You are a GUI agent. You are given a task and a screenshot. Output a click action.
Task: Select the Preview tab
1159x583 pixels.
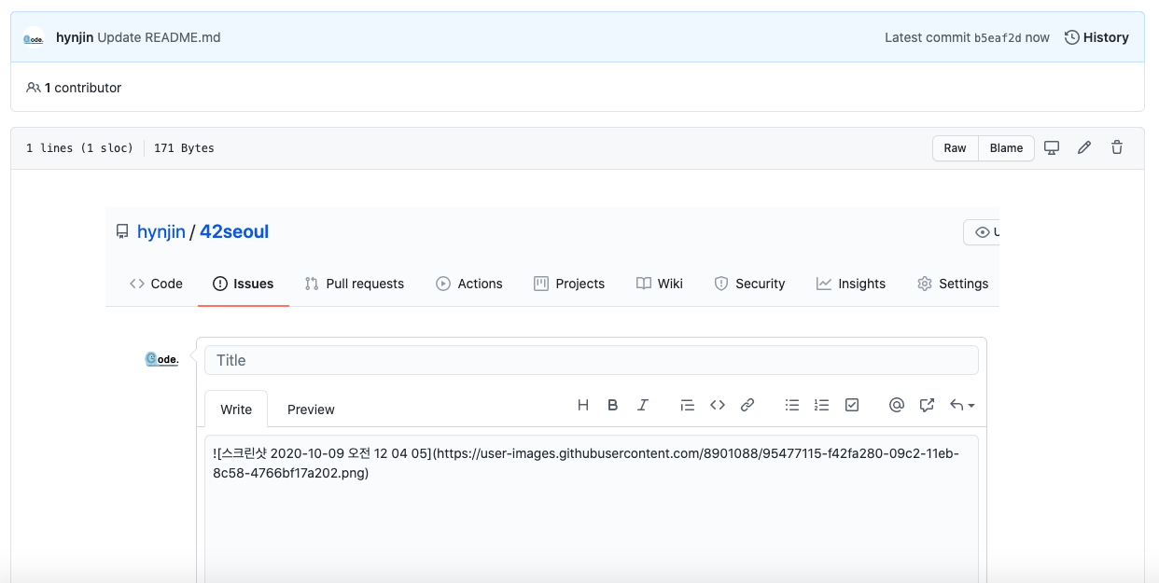point(311,409)
